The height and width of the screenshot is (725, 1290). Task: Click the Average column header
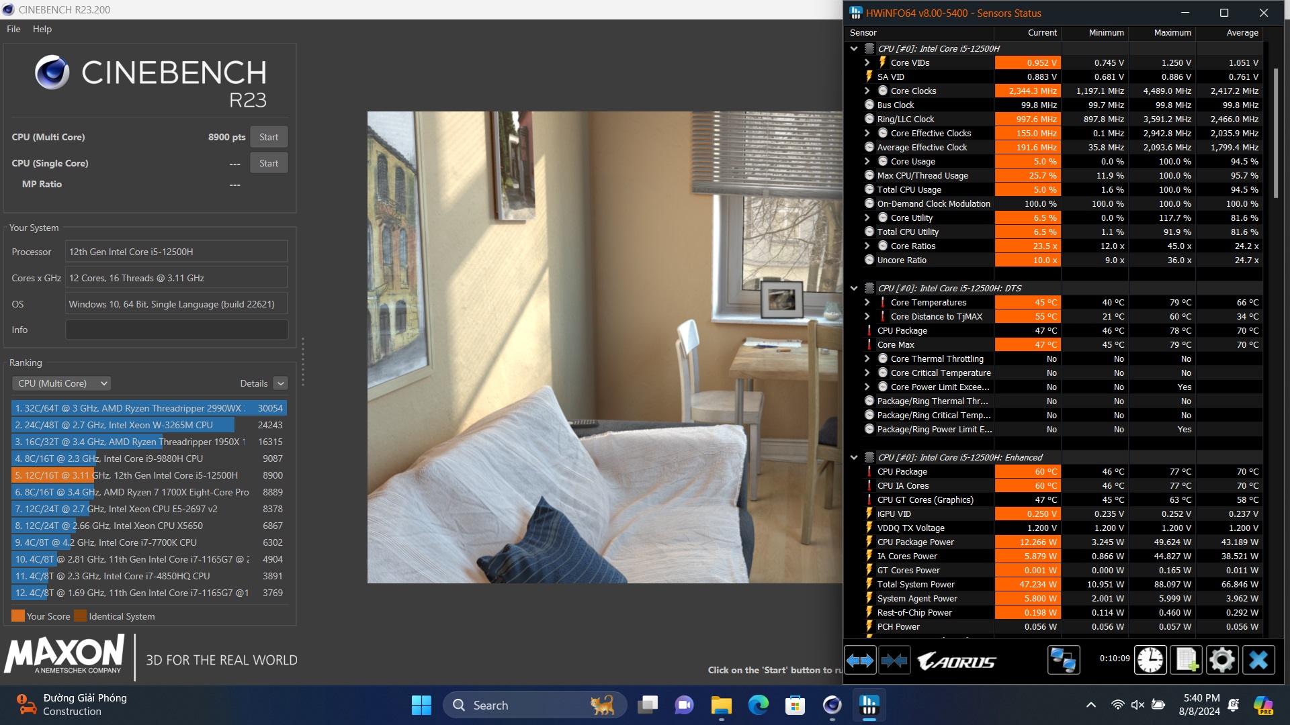click(1229, 32)
